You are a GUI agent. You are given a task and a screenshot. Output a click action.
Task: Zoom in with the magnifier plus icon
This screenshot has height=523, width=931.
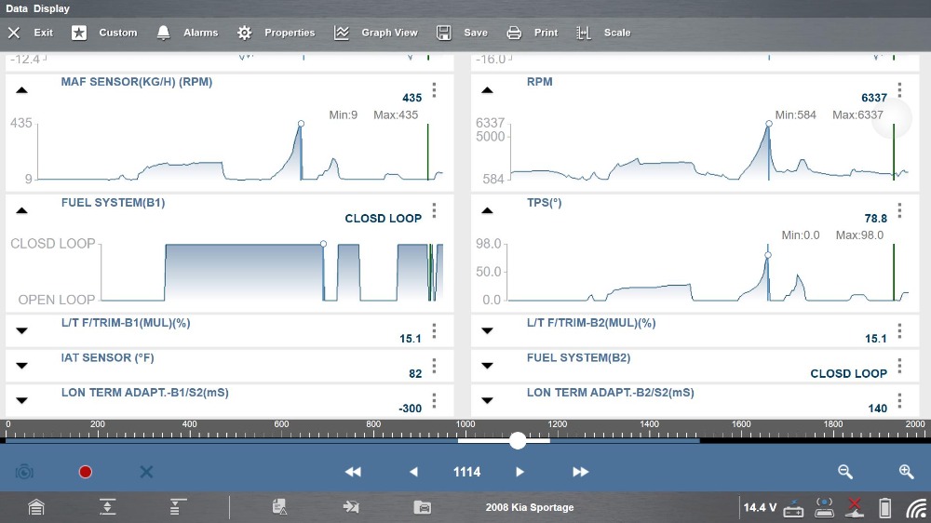[x=906, y=472]
